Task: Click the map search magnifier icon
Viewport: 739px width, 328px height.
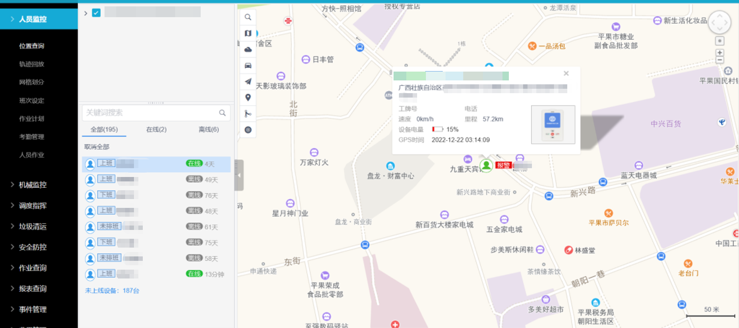Action: tap(248, 17)
